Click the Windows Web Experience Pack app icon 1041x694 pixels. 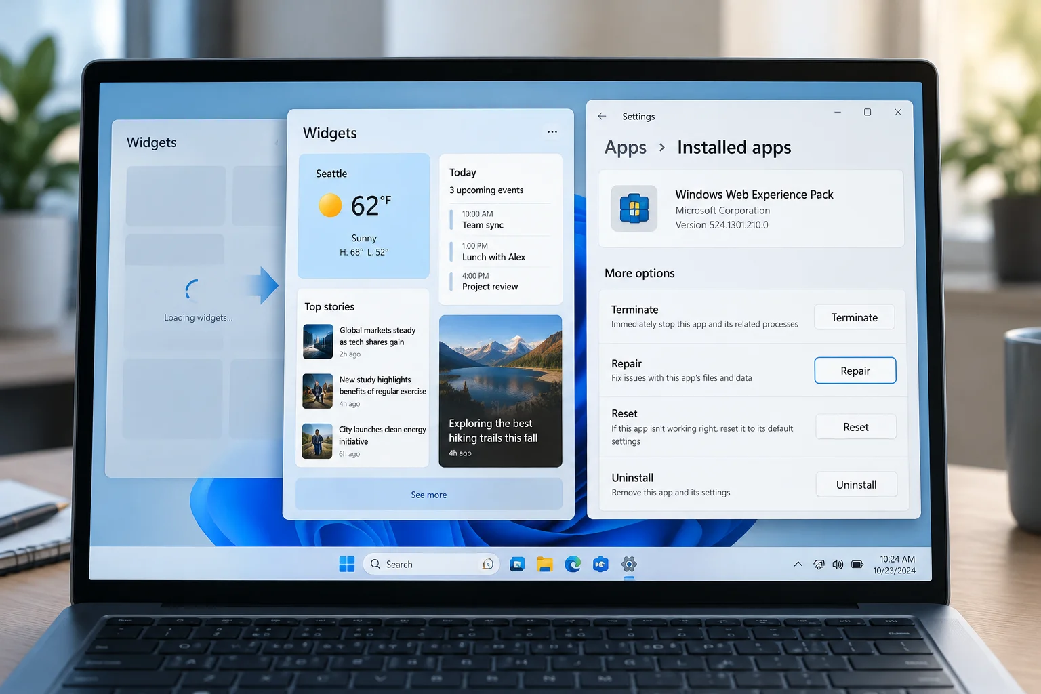634,208
